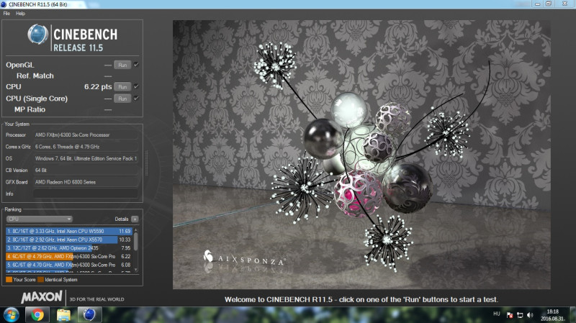Select ranking entry AMD Opteron 2435
Viewport: 576px width, 323px height.
pyautogui.click(x=69, y=248)
